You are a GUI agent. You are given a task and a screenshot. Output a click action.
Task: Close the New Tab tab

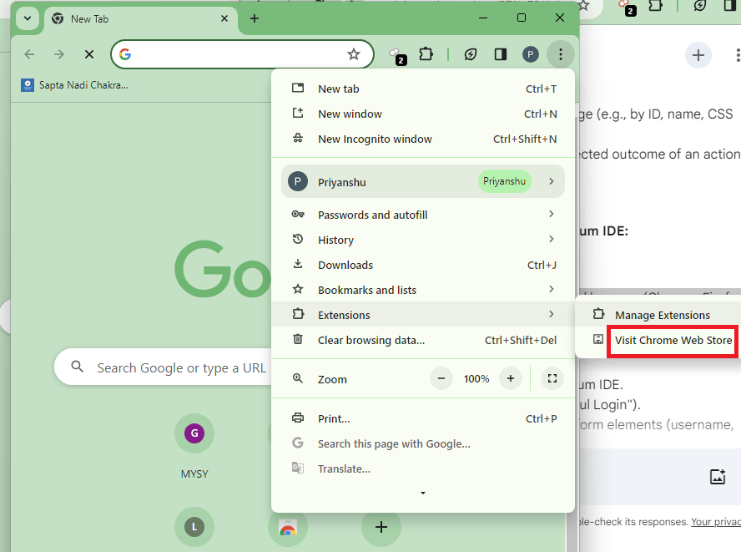pyautogui.click(x=224, y=18)
